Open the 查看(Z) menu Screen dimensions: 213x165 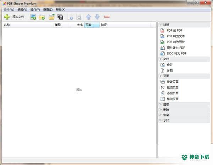pyautogui.click(x=48, y=10)
